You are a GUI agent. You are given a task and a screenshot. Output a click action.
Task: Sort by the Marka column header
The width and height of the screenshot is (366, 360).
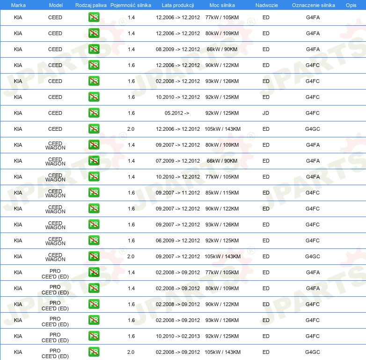click(18, 5)
